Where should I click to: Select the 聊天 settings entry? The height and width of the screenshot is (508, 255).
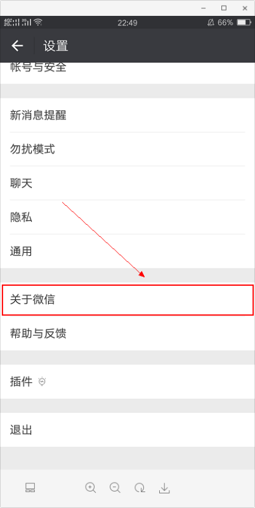pyautogui.click(x=128, y=184)
